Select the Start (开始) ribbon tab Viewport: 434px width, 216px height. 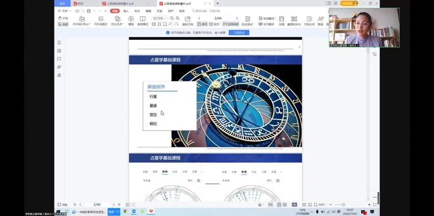pyautogui.click(x=115, y=11)
